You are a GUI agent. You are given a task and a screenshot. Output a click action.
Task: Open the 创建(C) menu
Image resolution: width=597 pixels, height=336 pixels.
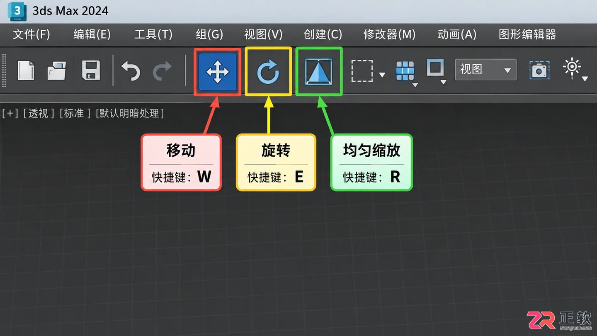click(x=323, y=34)
